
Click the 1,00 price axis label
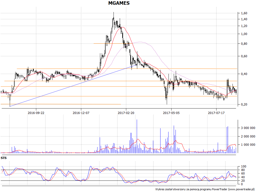coord(244,34)
